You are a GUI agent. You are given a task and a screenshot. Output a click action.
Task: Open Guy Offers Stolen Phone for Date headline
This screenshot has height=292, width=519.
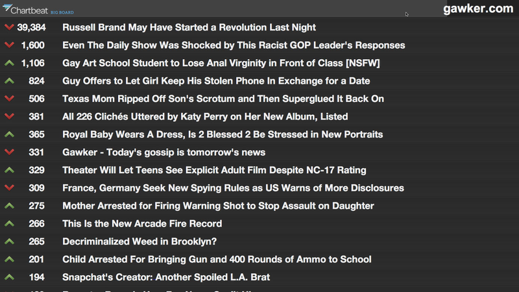(216, 80)
